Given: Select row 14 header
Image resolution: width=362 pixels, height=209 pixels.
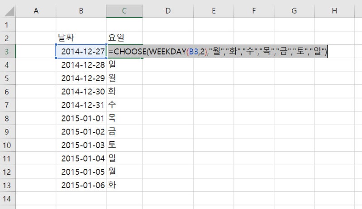Looking at the screenshot, I should pyautogui.click(x=6, y=199).
